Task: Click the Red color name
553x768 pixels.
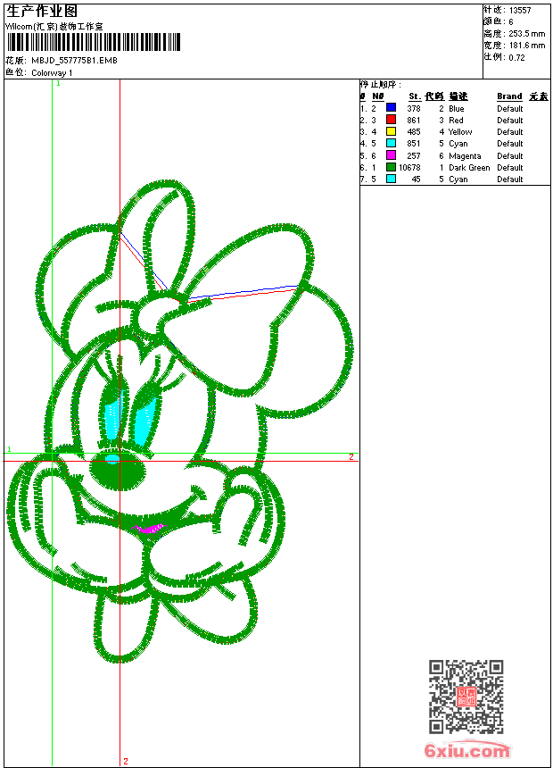Action: (456, 120)
